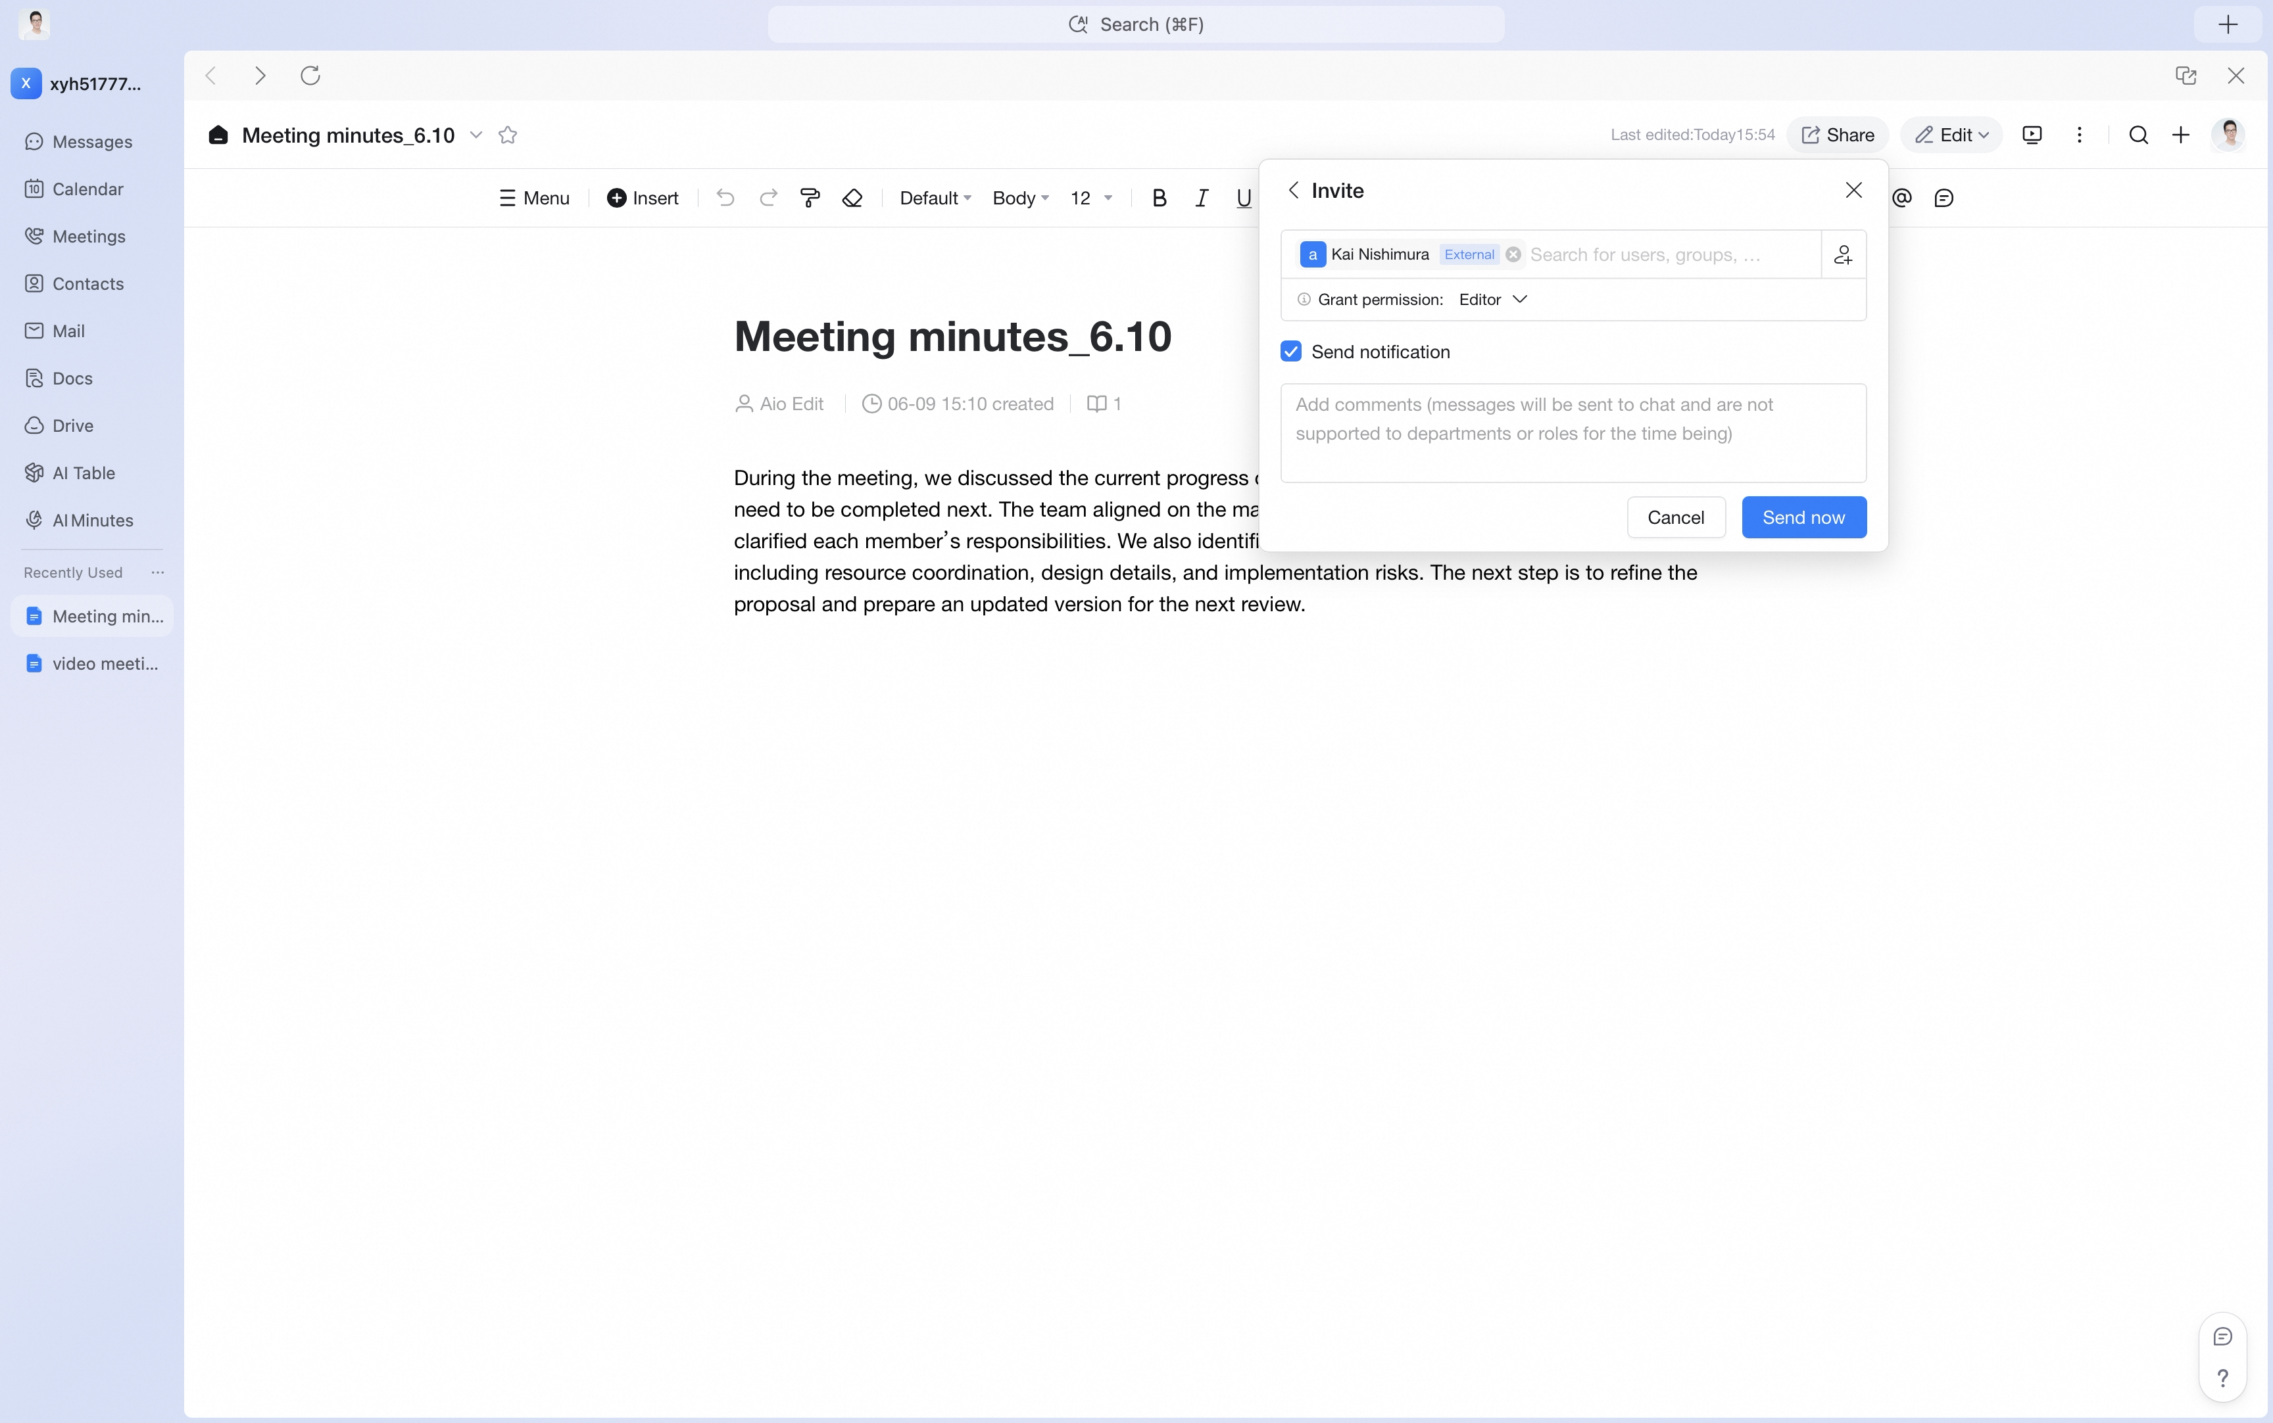Click the Send now button
This screenshot has height=1423, width=2273.
1803,517
